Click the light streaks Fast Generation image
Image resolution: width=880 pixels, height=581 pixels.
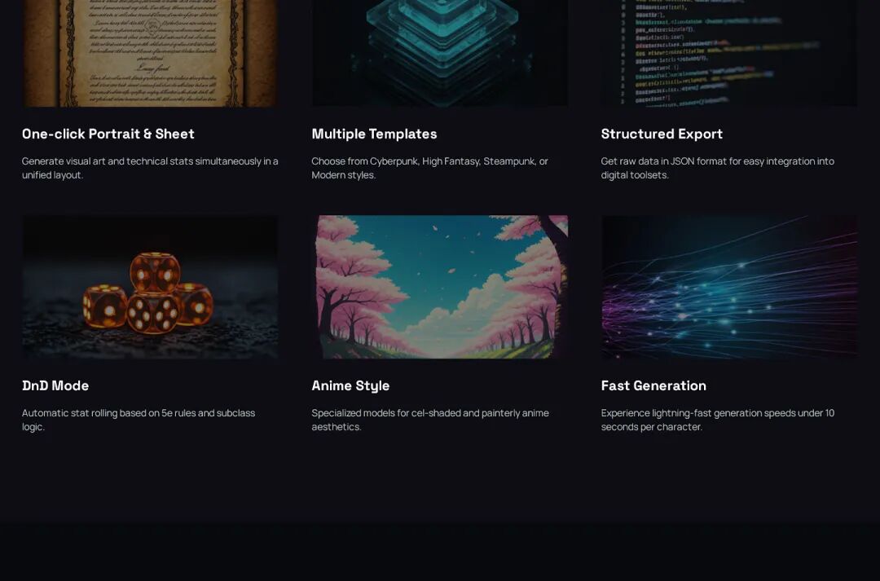pyautogui.click(x=729, y=287)
